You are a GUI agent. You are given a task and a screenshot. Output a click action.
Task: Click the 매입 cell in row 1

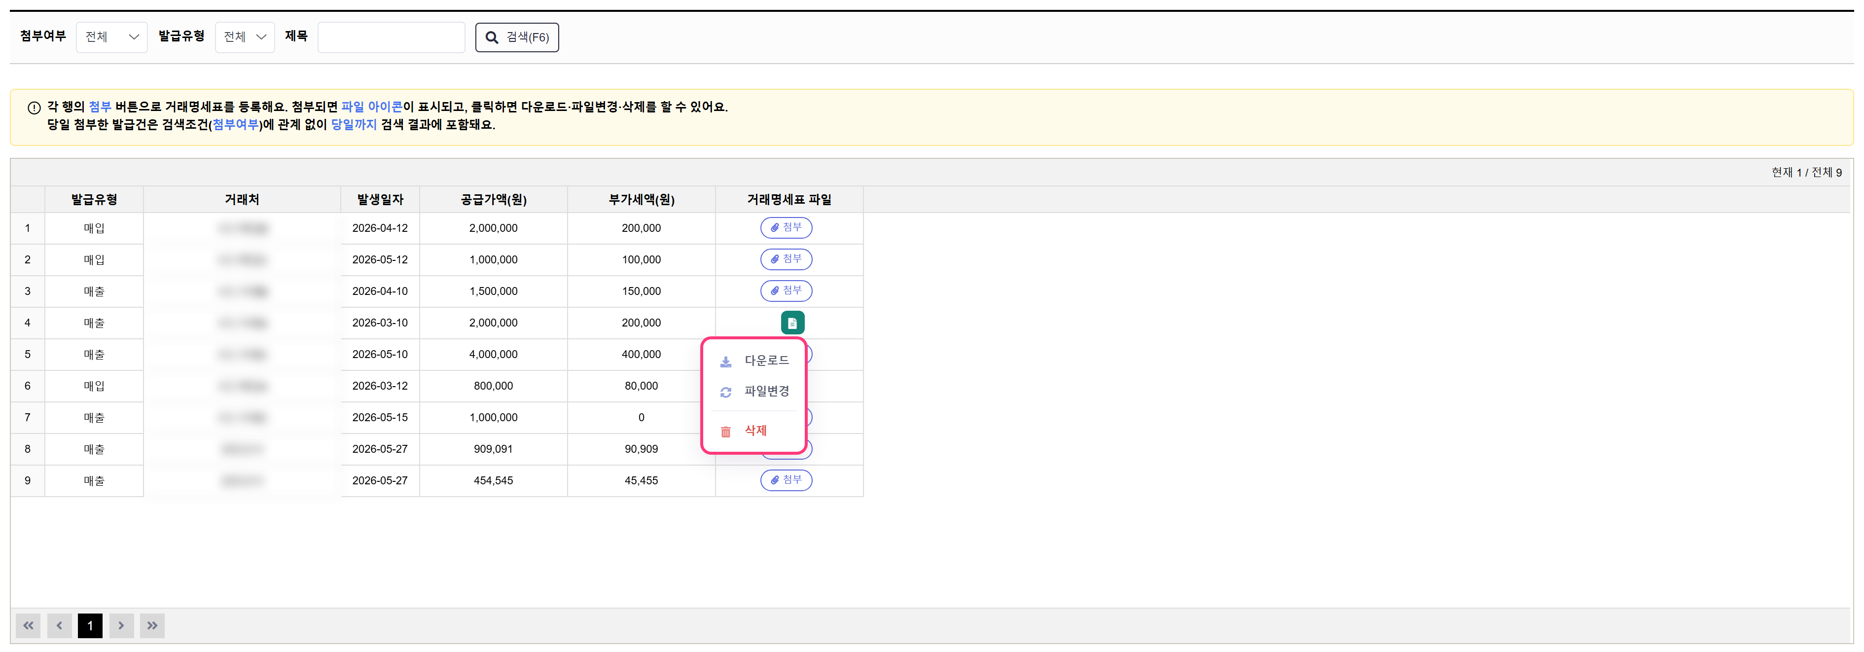point(94,228)
